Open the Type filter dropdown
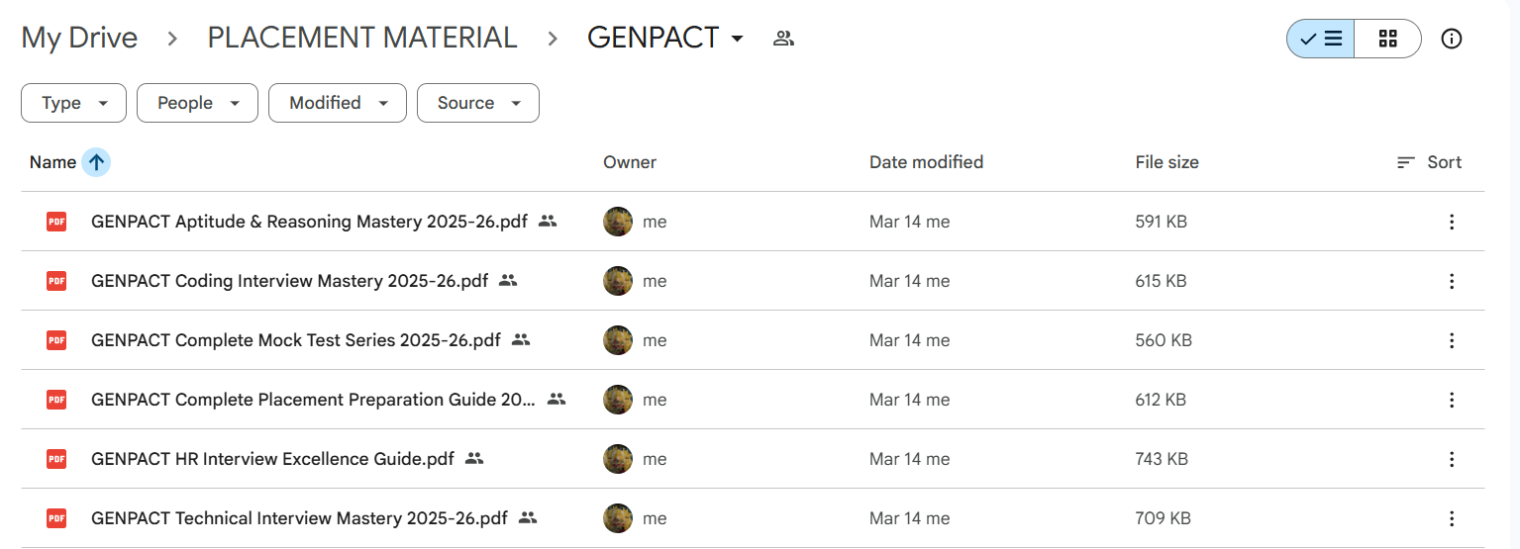Image resolution: width=1520 pixels, height=549 pixels. pos(73,103)
